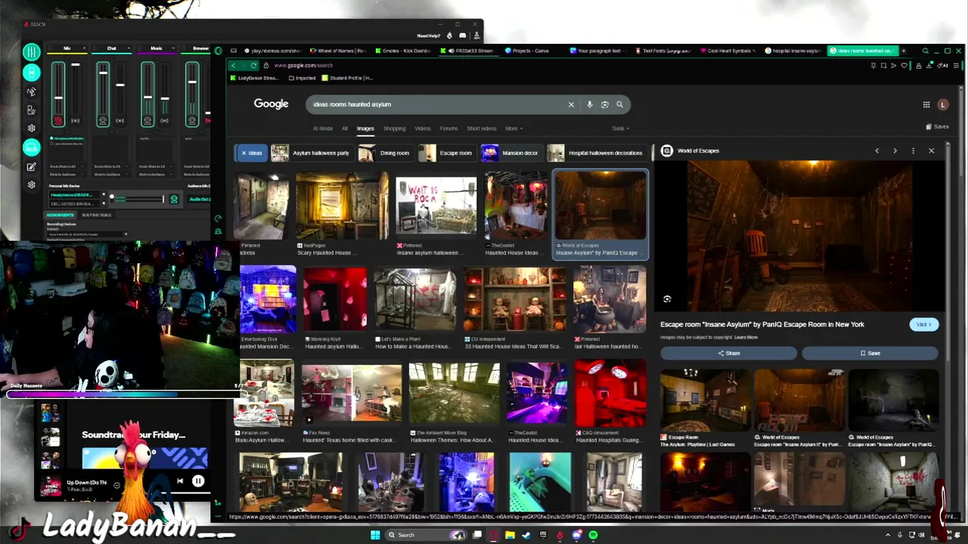Image resolution: width=968 pixels, height=544 pixels.
Task: Skip to previous track in Spotify overlay
Action: click(180, 481)
